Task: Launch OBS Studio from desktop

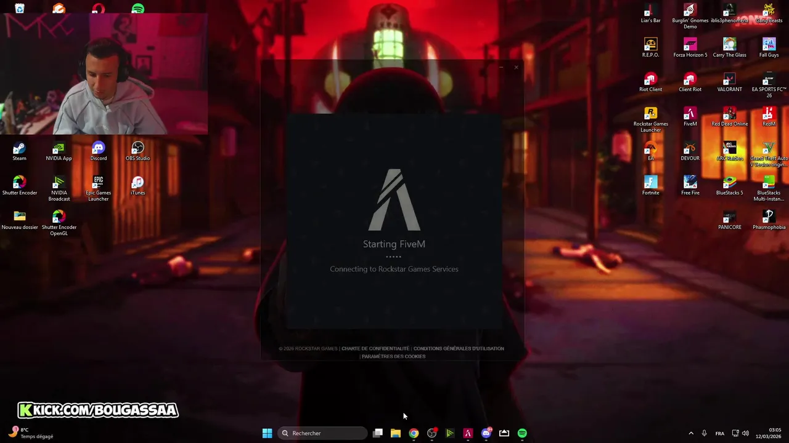Action: point(137,151)
